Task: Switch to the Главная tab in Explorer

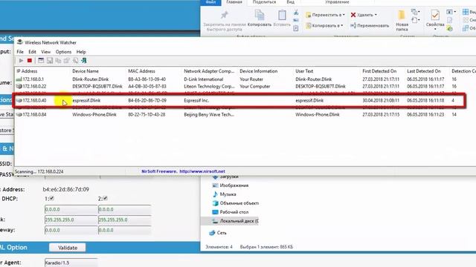Action: click(234, 2)
